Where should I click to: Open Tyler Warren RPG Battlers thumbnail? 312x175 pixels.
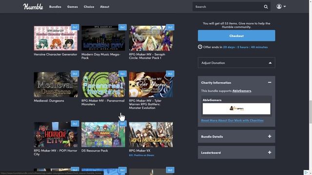click(151, 85)
